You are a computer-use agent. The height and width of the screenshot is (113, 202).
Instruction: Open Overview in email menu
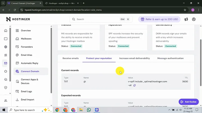[x=26, y=30]
